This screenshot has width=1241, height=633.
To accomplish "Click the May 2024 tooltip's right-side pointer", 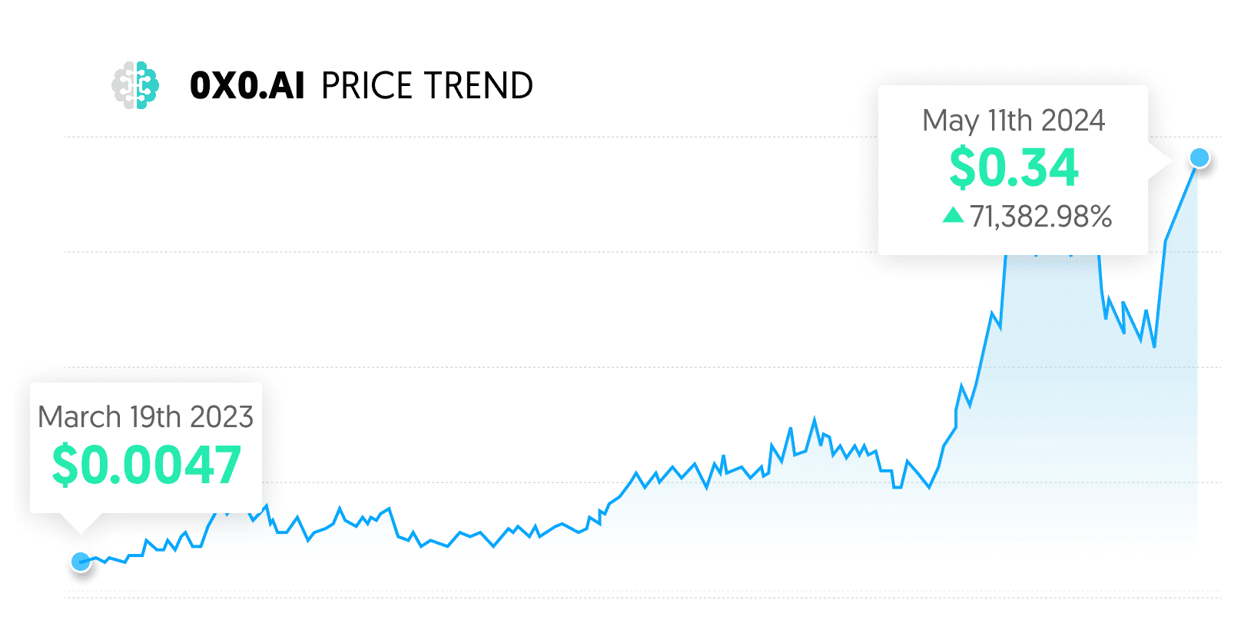I will 1159,161.
